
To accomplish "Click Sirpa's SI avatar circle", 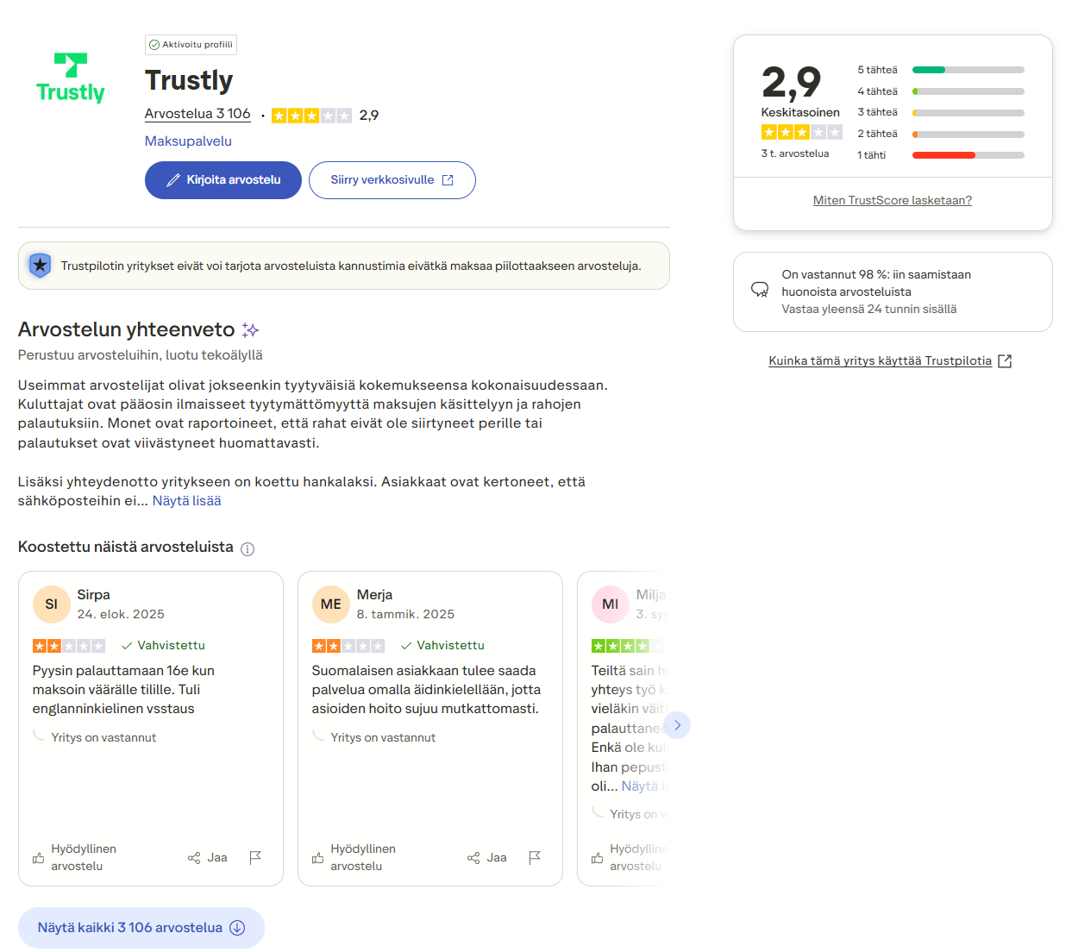I will point(51,604).
